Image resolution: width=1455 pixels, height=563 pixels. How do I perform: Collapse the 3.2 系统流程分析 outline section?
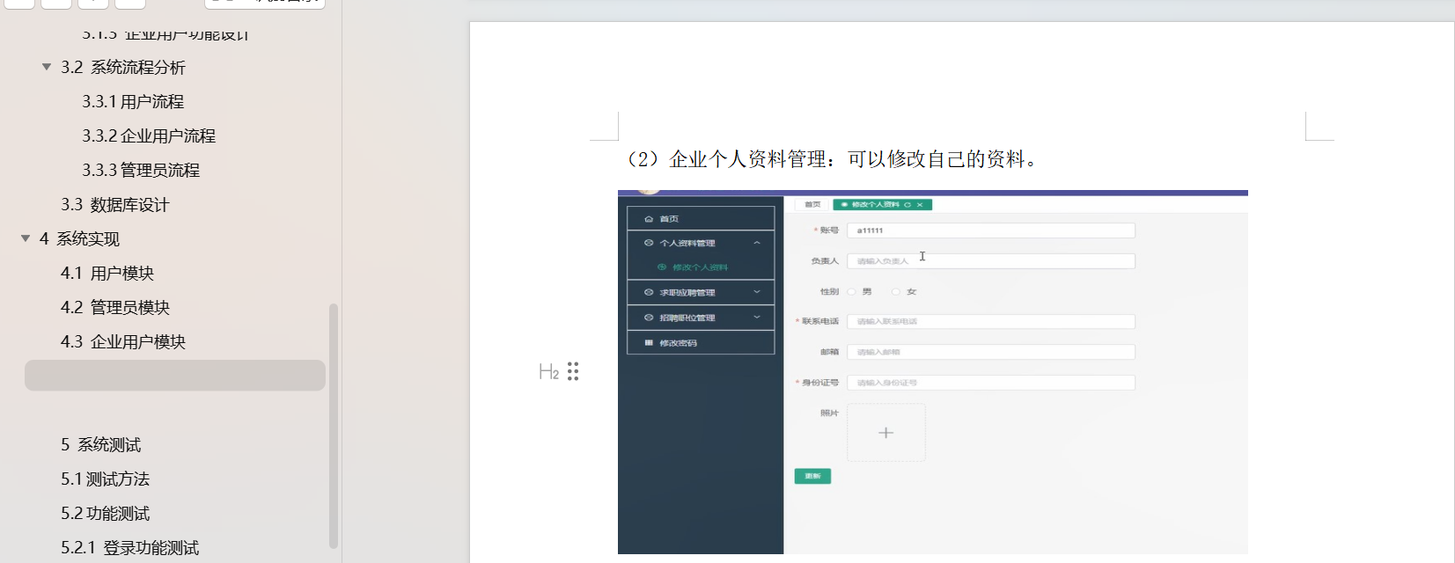[47, 67]
